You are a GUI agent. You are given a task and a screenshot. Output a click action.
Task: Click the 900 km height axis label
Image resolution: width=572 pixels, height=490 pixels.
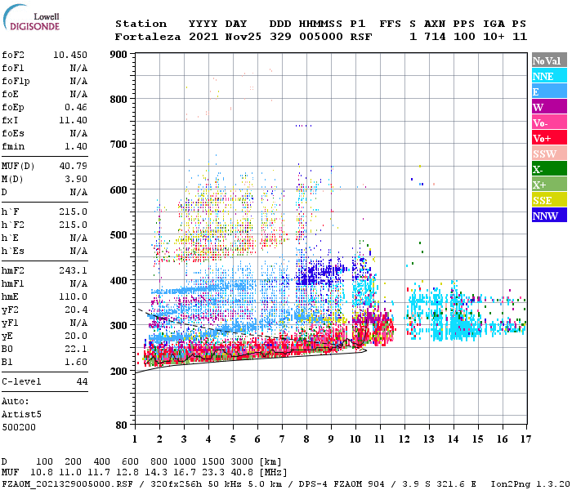point(118,55)
